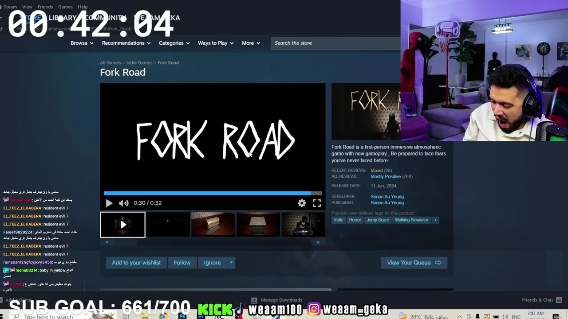Image resolution: width=568 pixels, height=319 pixels.
Task: Open the table screenshot thumbnail
Action: pos(258,225)
